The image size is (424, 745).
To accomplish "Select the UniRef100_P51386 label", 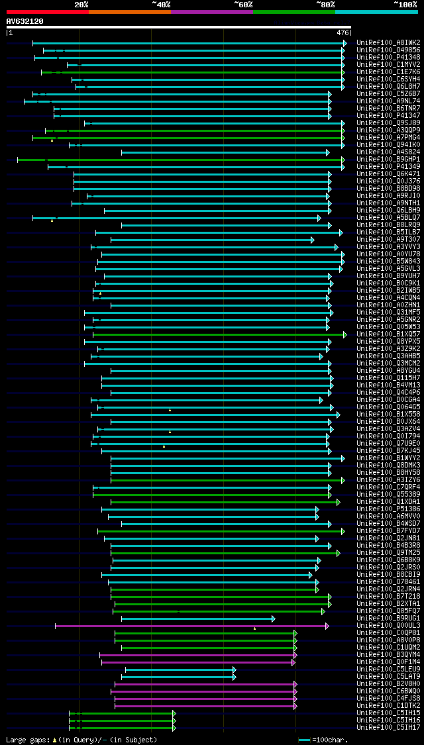I will click(x=388, y=509).
